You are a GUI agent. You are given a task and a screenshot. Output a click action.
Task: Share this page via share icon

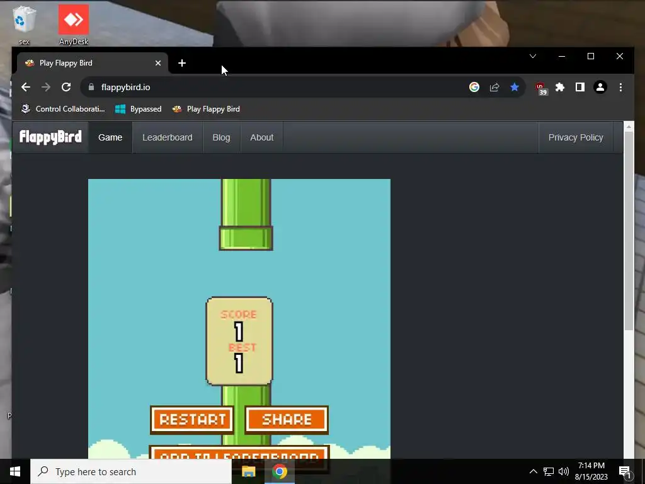(494, 87)
